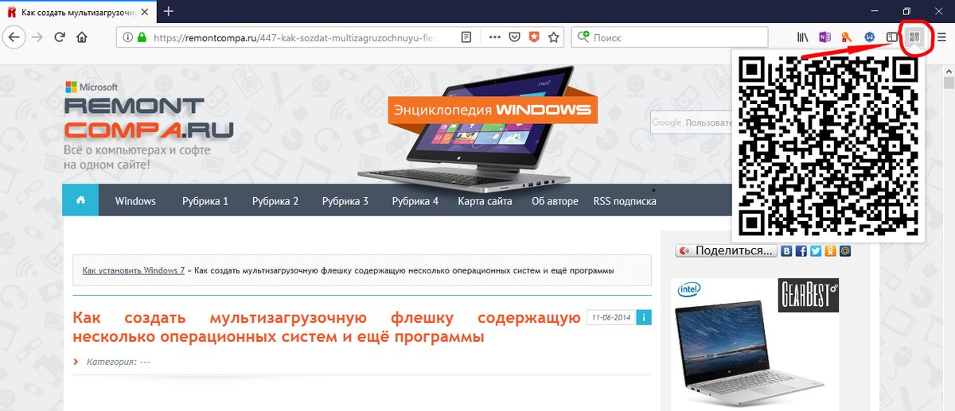Open the Firefox home page icon

tap(82, 37)
